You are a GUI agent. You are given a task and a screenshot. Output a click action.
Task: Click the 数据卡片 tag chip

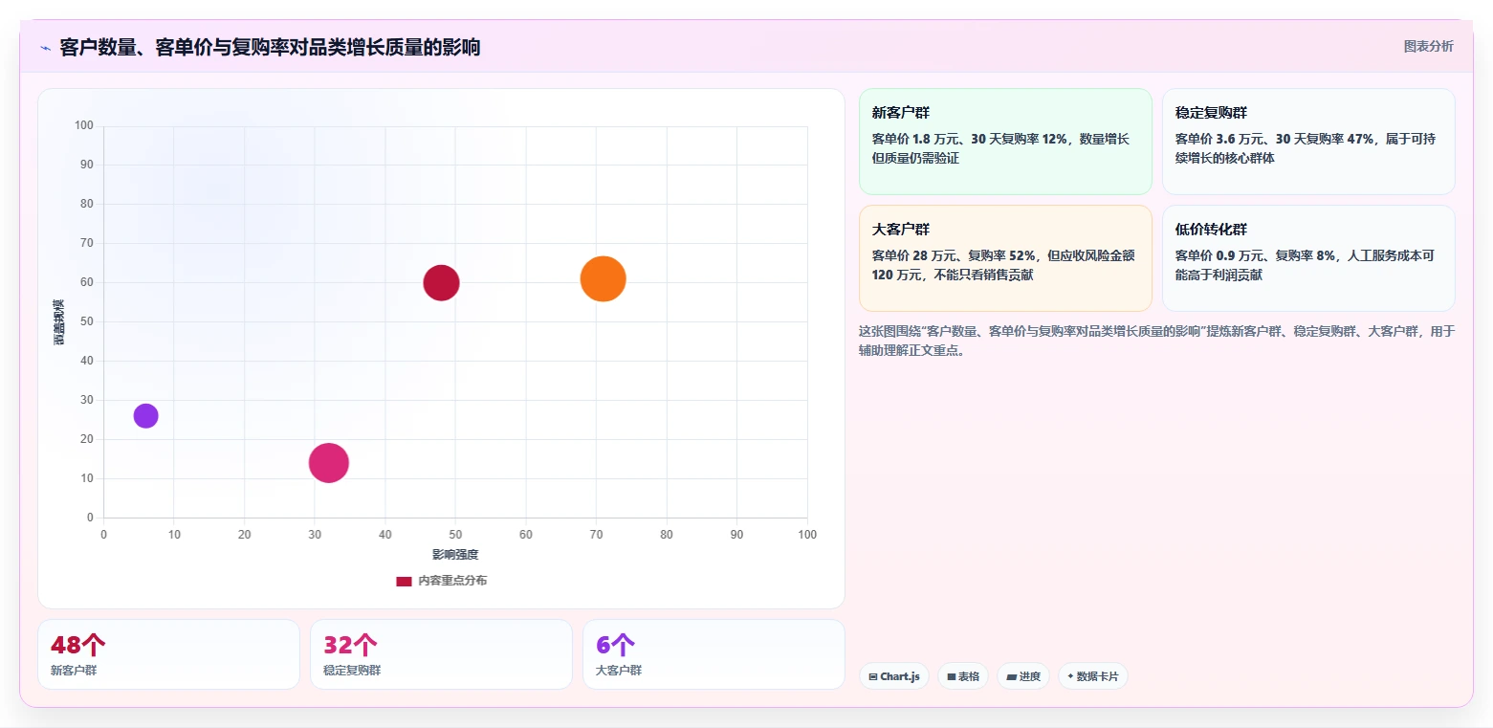tap(1093, 676)
